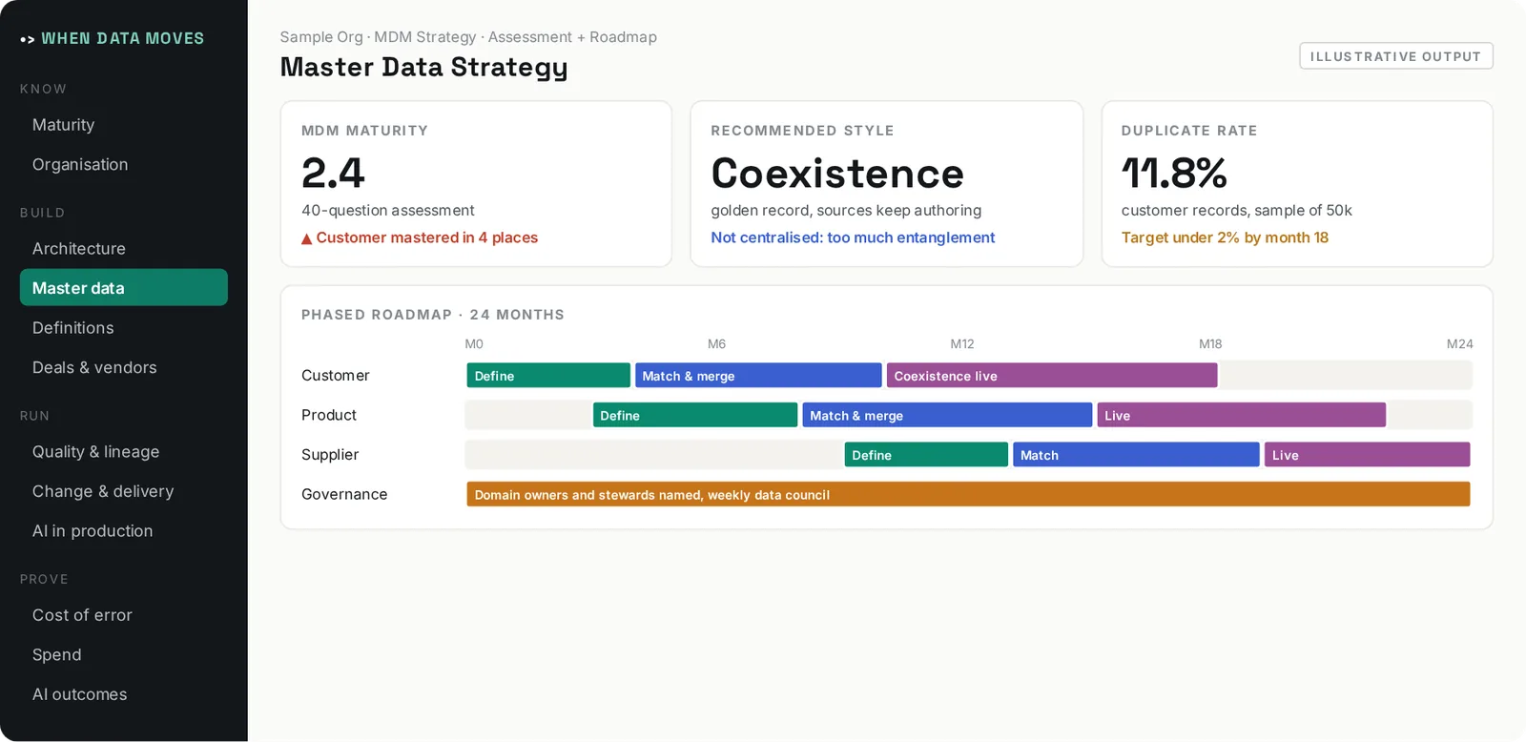Screen dimensions: 1526x742
Task: Click 'Target under 2% by month 18'
Action: [1225, 238]
